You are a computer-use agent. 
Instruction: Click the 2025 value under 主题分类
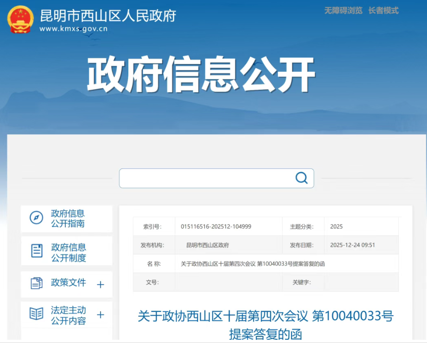[x=336, y=226]
